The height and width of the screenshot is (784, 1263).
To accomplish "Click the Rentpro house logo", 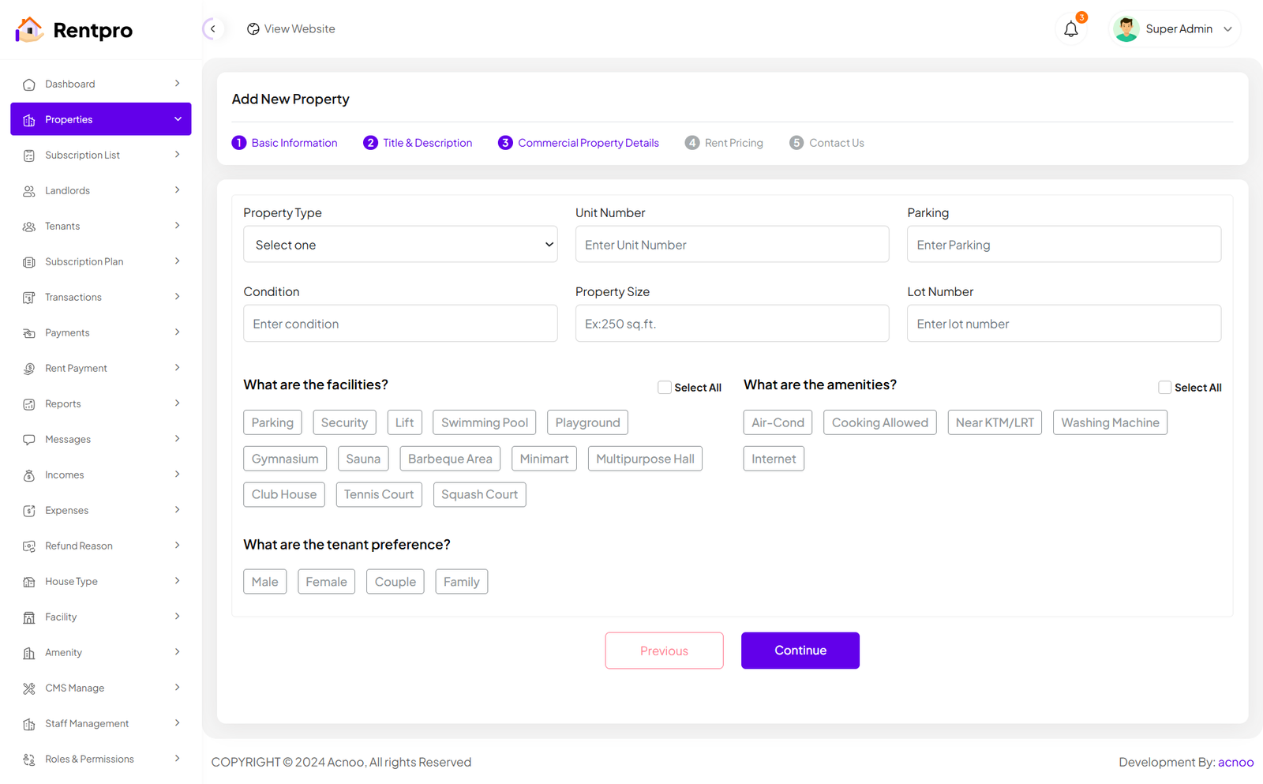I will [x=29, y=30].
